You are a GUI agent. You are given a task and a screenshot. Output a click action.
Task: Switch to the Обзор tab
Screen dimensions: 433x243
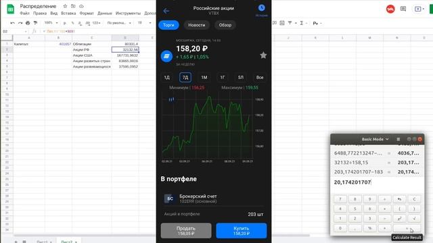pyautogui.click(x=225, y=25)
